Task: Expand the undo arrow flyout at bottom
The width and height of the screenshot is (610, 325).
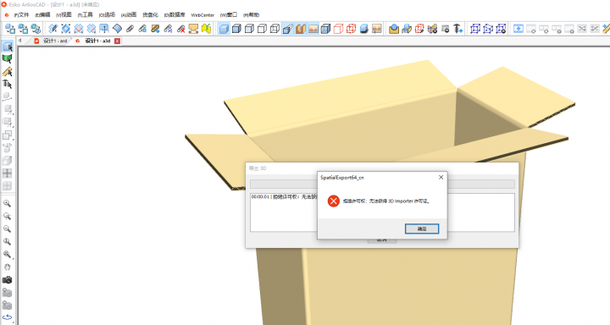Action: [x=7, y=318]
